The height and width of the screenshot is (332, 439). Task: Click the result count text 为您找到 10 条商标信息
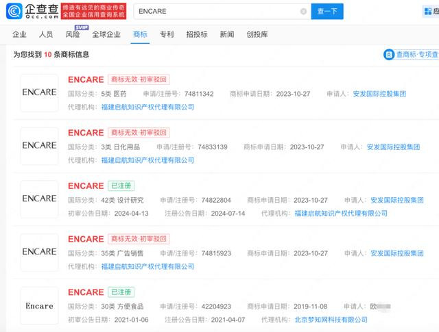51,55
